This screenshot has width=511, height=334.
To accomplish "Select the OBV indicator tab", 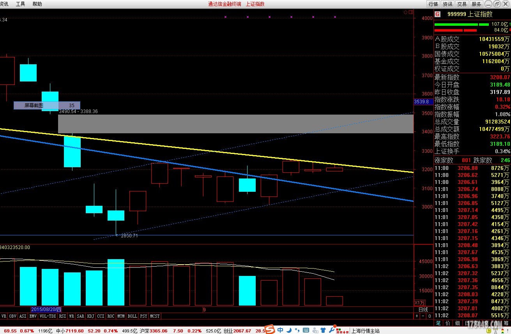I will [x=13, y=316].
